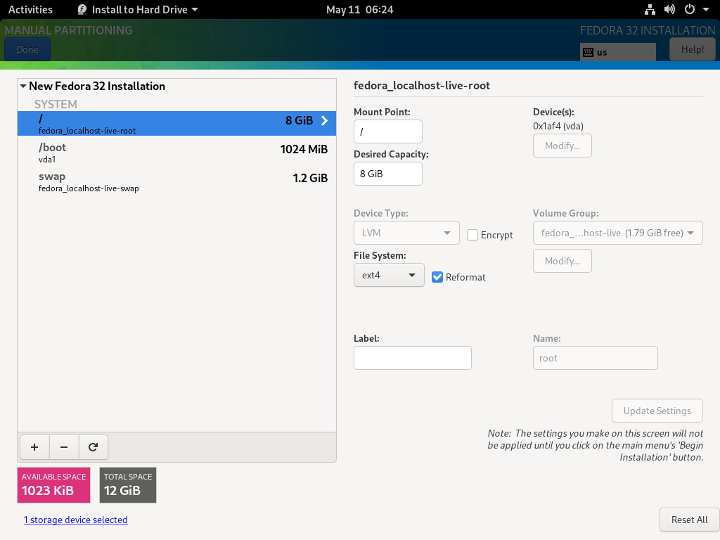Open the Activities overview
Image resolution: width=720 pixels, height=540 pixels.
[30, 10]
